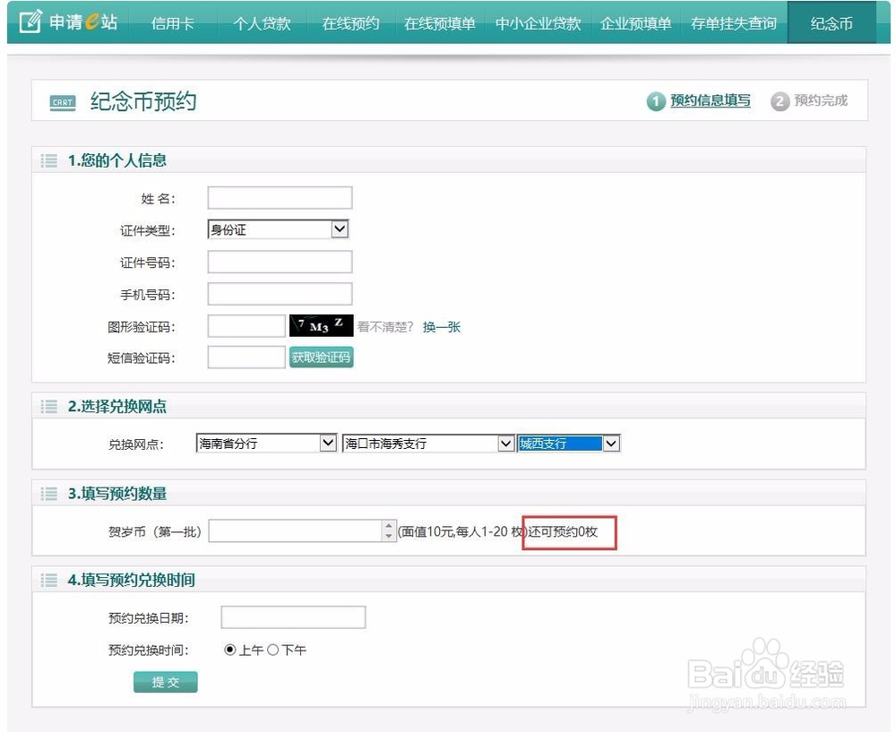Viewport: 896px width, 733px height.
Task: Select the 纪念币 menu item
Action: [x=831, y=22]
